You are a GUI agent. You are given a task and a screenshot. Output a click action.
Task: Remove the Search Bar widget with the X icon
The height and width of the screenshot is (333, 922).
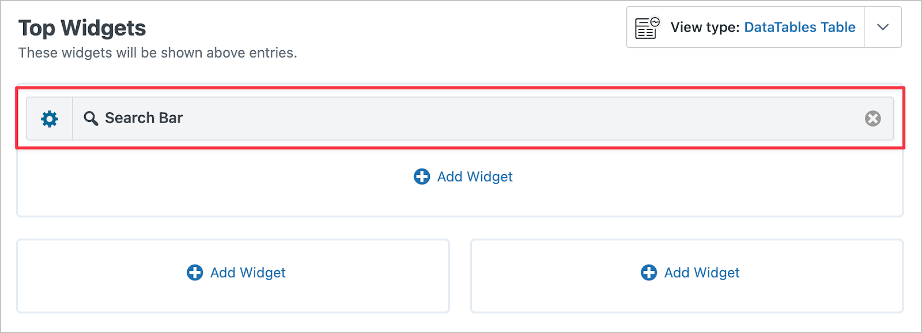872,118
